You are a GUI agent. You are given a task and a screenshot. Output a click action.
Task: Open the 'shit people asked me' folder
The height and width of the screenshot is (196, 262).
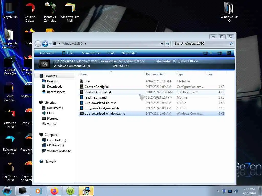pos(10,39)
